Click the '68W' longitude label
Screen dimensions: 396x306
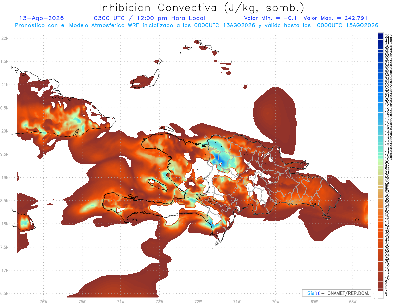click(352, 301)
